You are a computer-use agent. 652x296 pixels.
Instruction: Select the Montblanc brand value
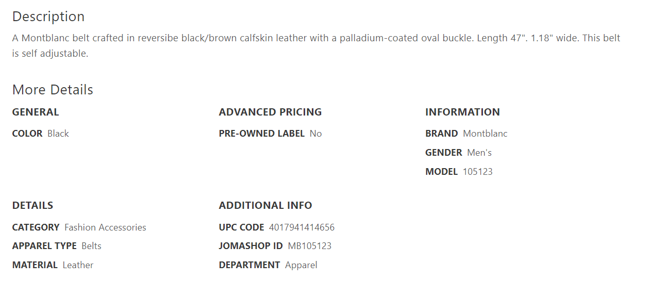coord(485,134)
